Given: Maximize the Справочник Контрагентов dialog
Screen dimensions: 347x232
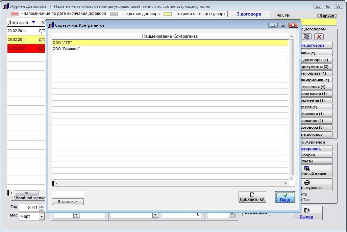Looking at the screenshot, I should pos(283,25).
